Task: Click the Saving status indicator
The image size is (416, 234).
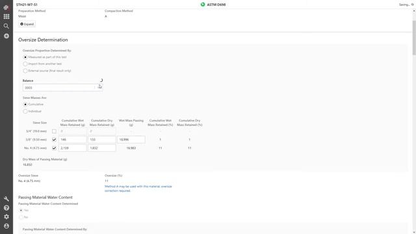Action: tap(406, 5)
